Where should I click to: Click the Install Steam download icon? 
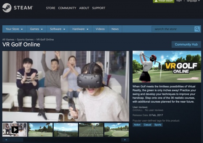pyautogui.click(x=156, y=1)
